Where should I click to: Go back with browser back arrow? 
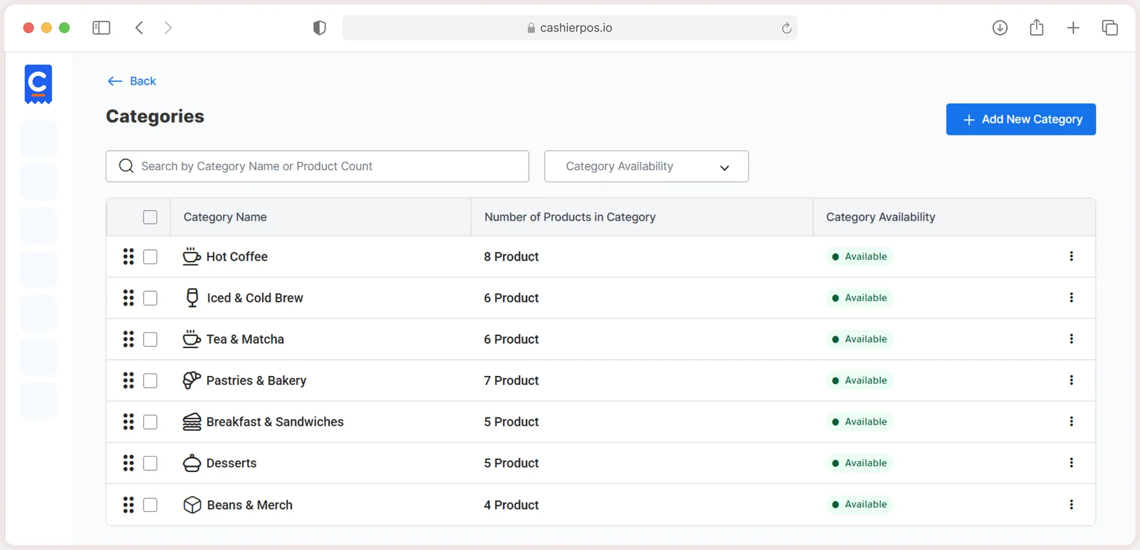point(140,28)
